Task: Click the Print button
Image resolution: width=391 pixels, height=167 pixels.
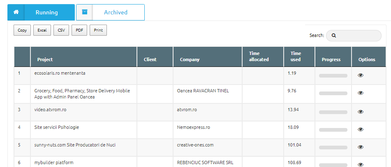Action: 98,30
